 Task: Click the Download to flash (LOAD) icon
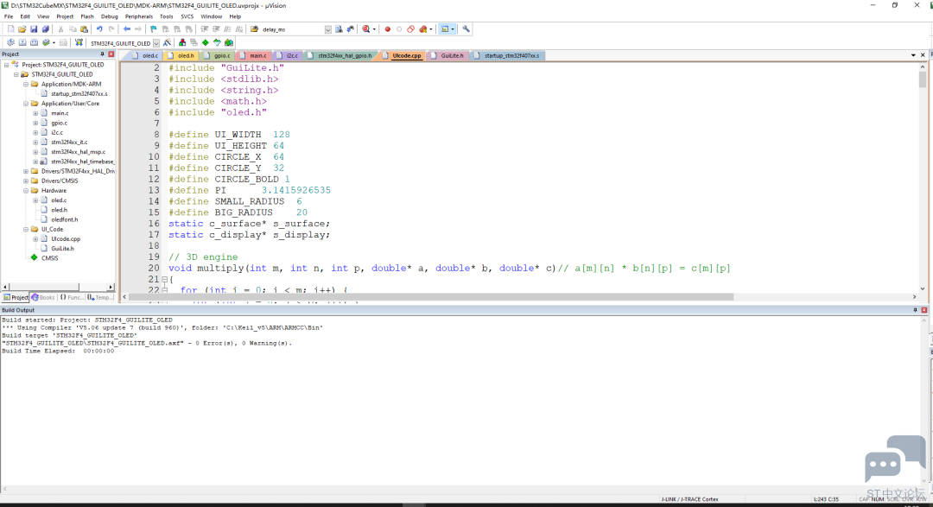pyautogui.click(x=78, y=43)
